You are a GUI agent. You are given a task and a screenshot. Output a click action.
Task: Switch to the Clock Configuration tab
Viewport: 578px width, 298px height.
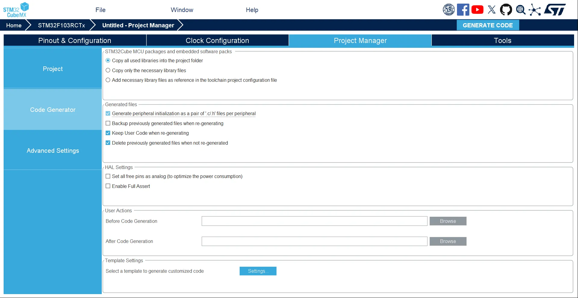pos(217,40)
